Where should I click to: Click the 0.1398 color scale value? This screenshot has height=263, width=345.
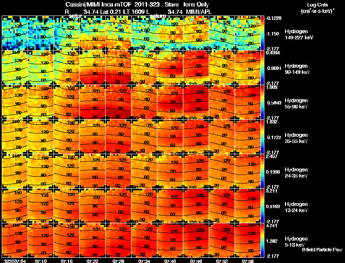273,172
